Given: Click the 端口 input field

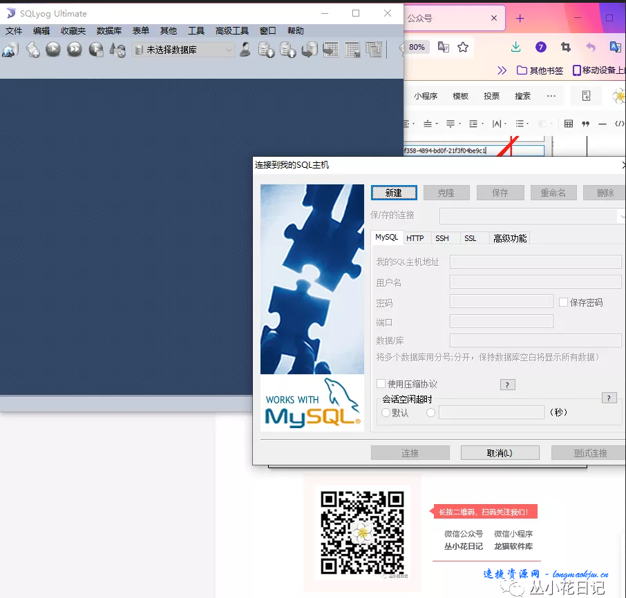Looking at the screenshot, I should tap(502, 320).
